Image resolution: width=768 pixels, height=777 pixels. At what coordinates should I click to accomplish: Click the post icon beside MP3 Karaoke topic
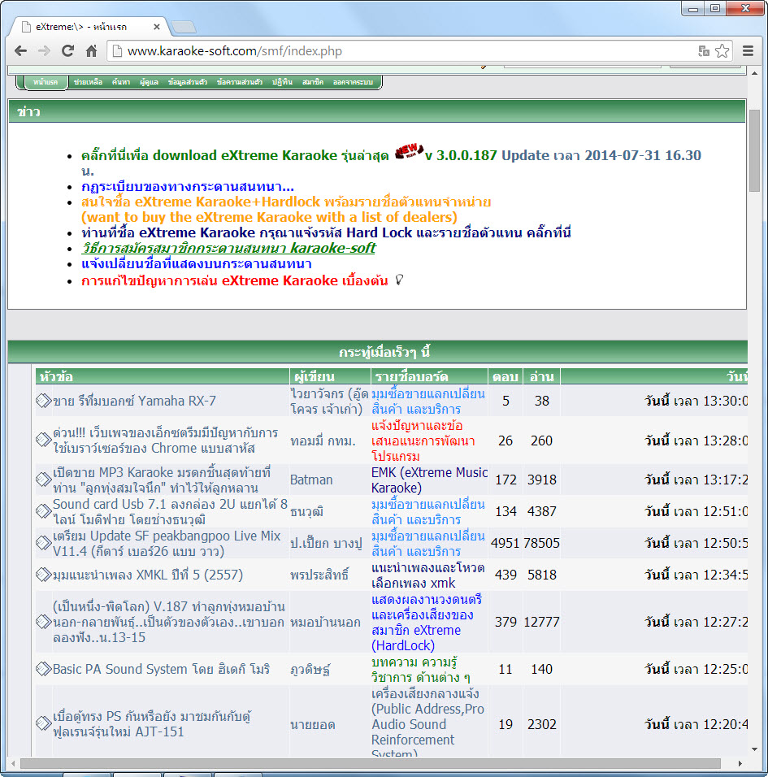(x=44, y=480)
